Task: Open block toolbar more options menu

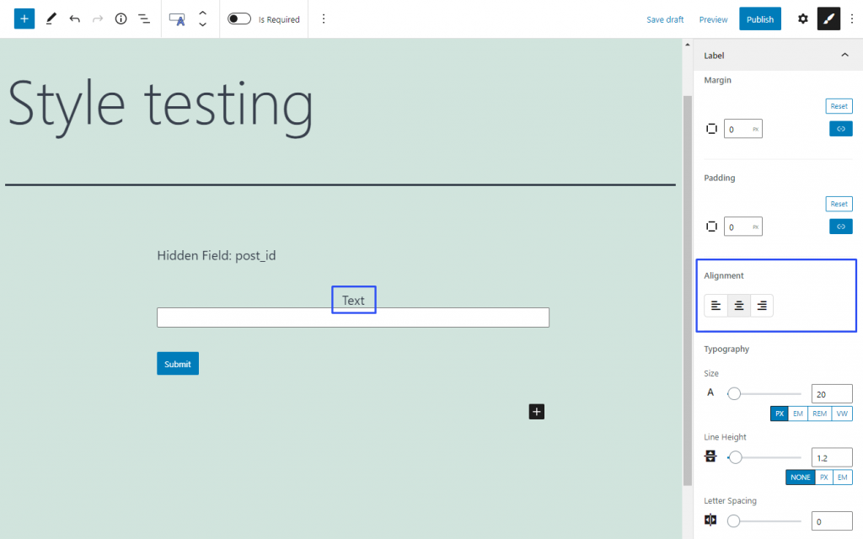Action: (324, 19)
